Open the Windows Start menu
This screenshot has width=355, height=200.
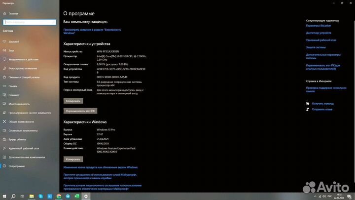pyautogui.click(x=4, y=196)
